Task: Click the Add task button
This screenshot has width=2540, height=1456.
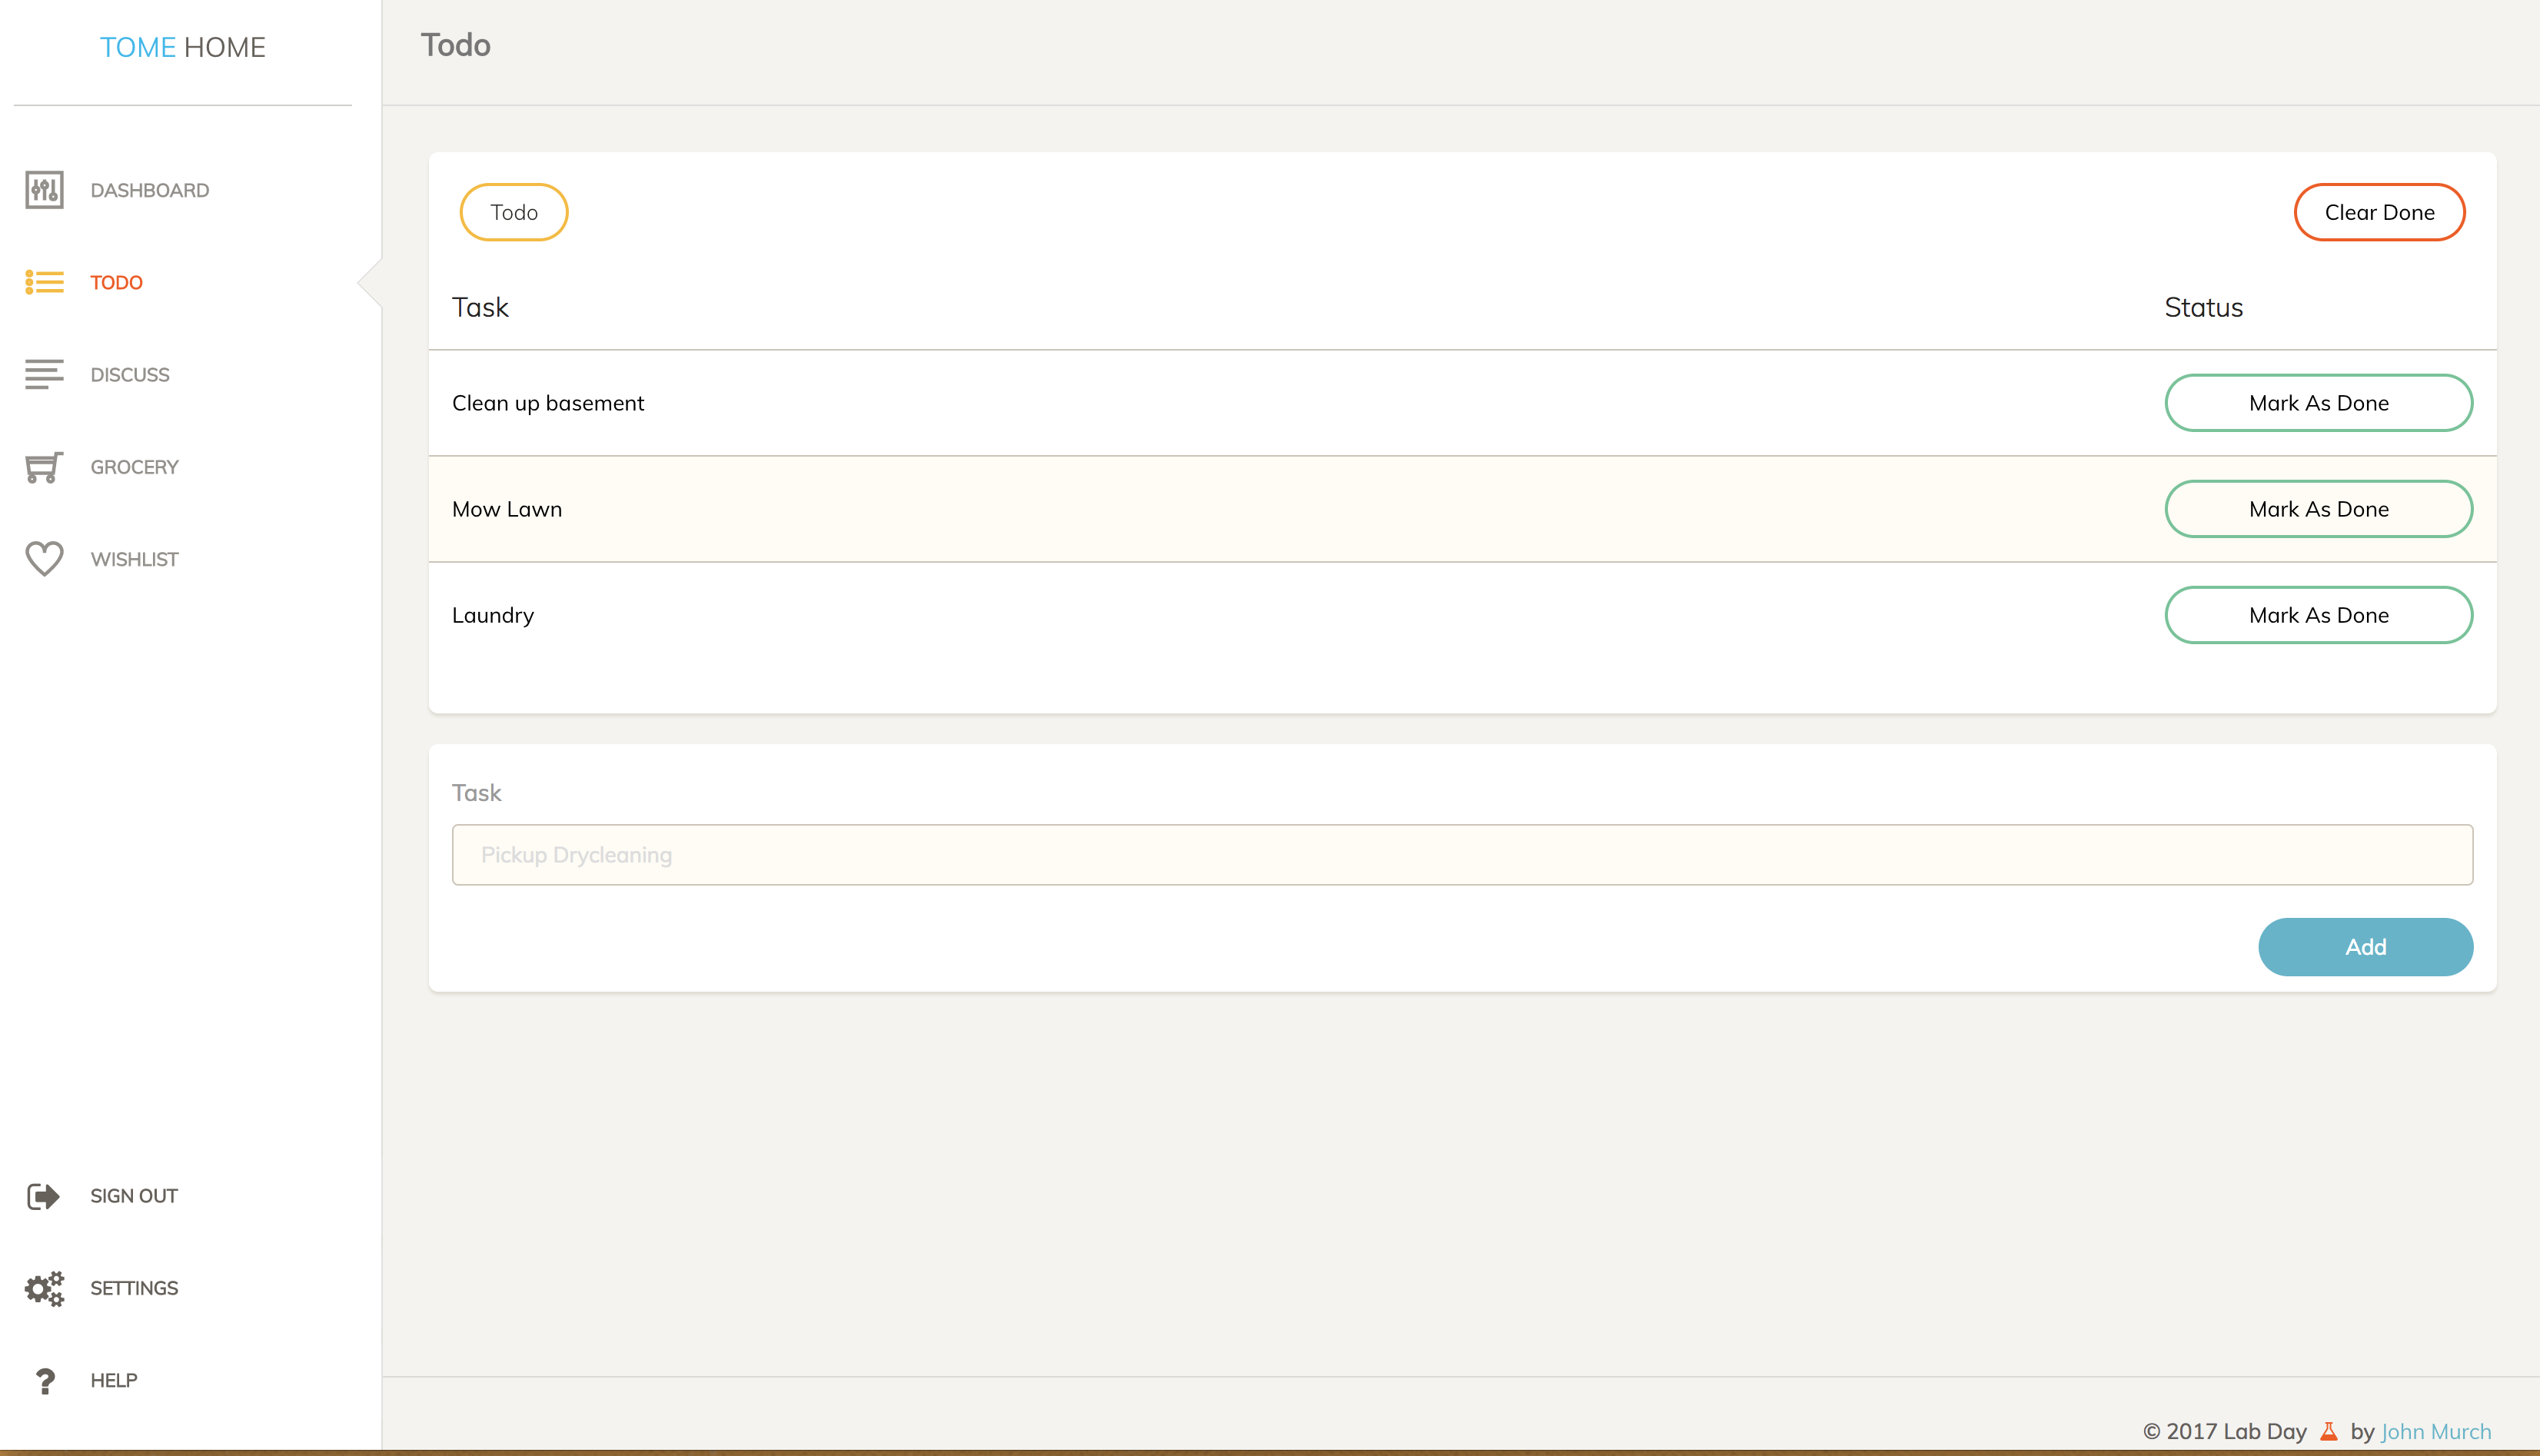Action: pyautogui.click(x=2365, y=947)
